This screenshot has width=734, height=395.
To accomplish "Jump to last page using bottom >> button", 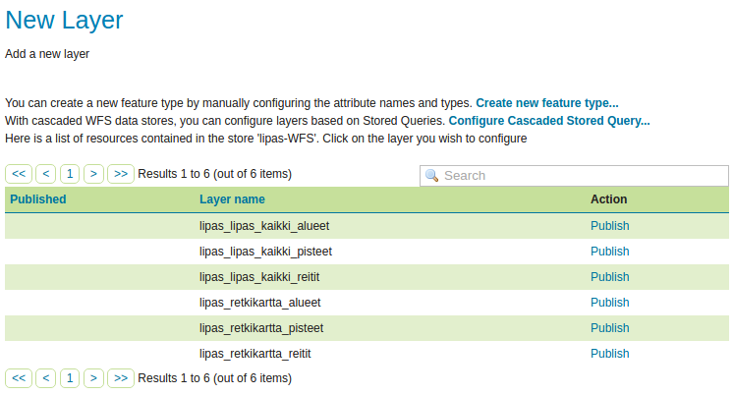I will 121,378.
